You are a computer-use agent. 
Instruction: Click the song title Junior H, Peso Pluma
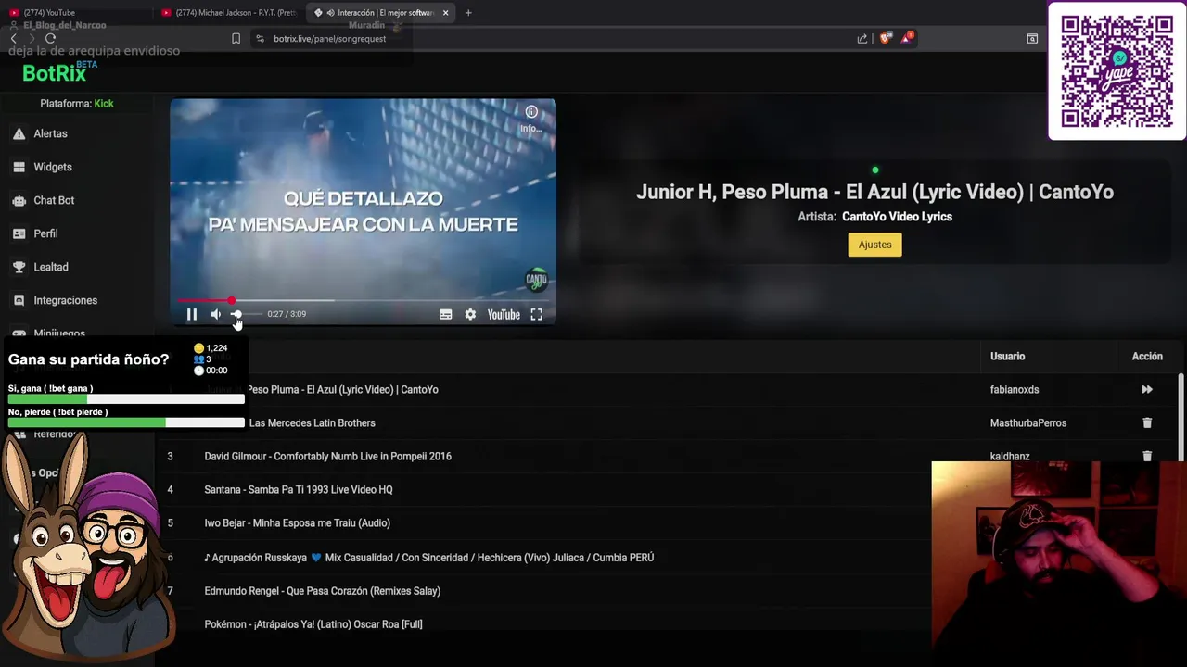tap(874, 192)
